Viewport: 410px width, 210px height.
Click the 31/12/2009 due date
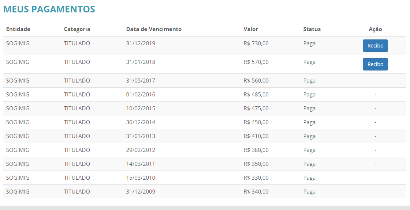coord(141,192)
